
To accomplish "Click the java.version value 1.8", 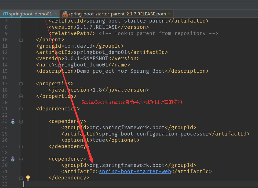I will coord(97,90).
